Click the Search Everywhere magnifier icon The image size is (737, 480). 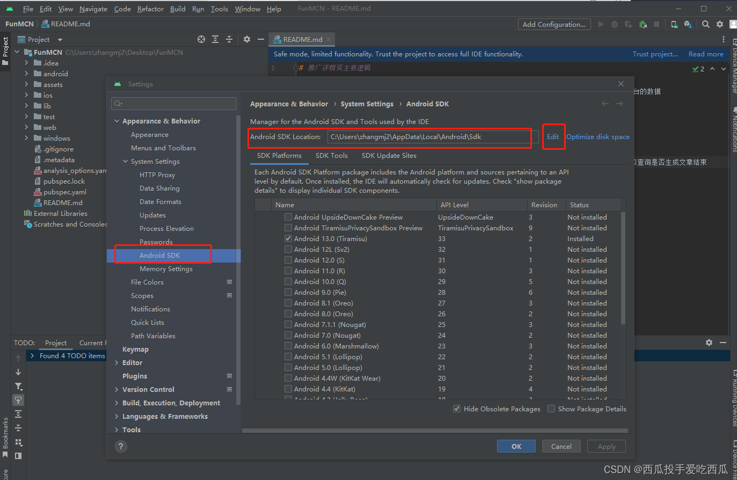click(706, 24)
